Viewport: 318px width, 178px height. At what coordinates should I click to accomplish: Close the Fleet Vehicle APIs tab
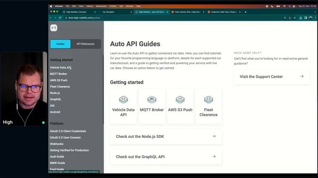(x=203, y=12)
